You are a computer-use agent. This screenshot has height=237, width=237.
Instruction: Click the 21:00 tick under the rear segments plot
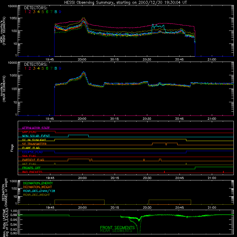coord(212,119)
